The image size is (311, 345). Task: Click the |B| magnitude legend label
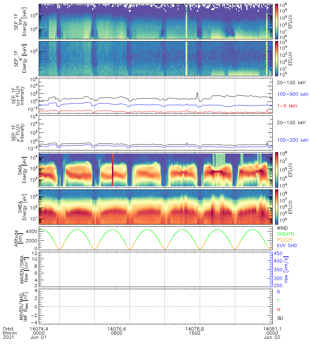click(279, 318)
